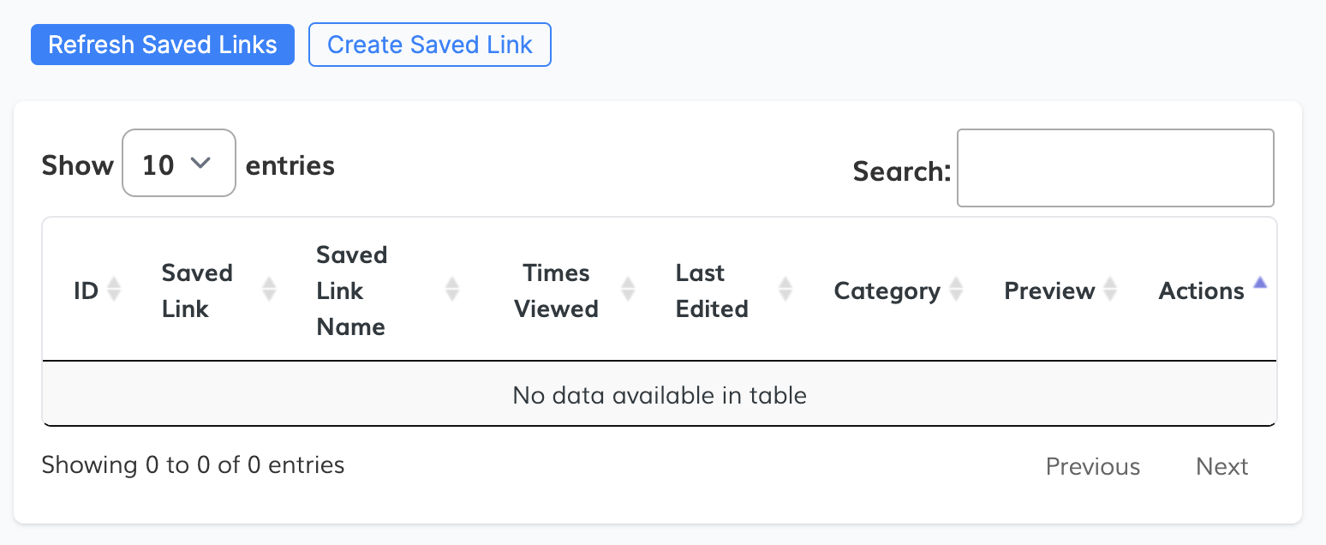This screenshot has width=1326, height=545.
Task: Go to the Previous page
Action: 1092,466
